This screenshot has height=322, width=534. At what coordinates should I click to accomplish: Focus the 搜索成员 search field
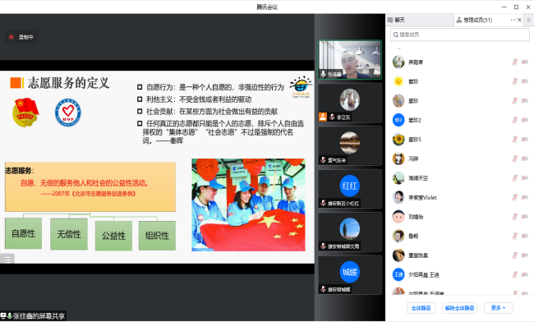pyautogui.click(x=460, y=34)
